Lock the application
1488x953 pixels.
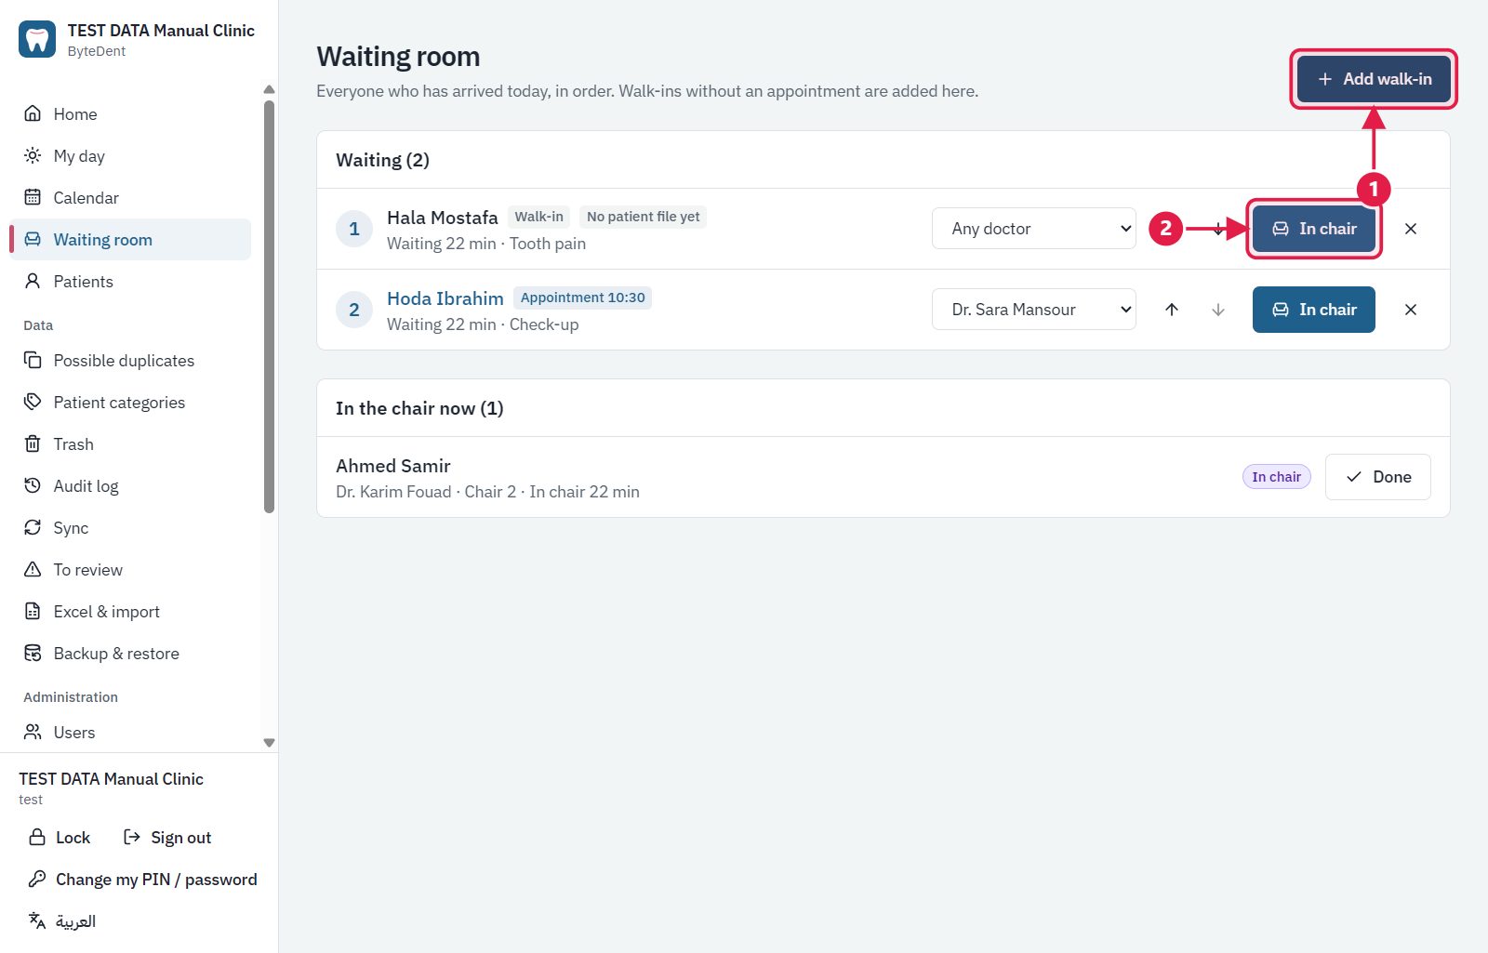(60, 838)
